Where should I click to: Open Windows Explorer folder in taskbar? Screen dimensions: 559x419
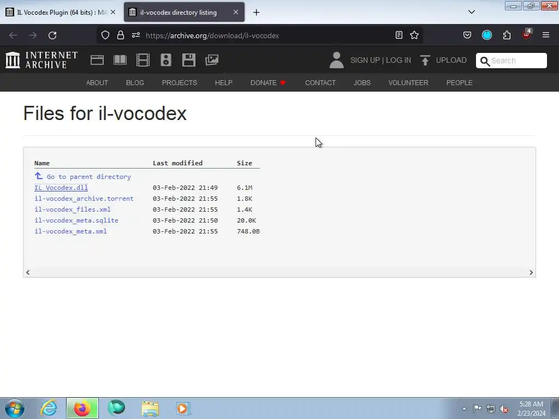click(x=150, y=408)
